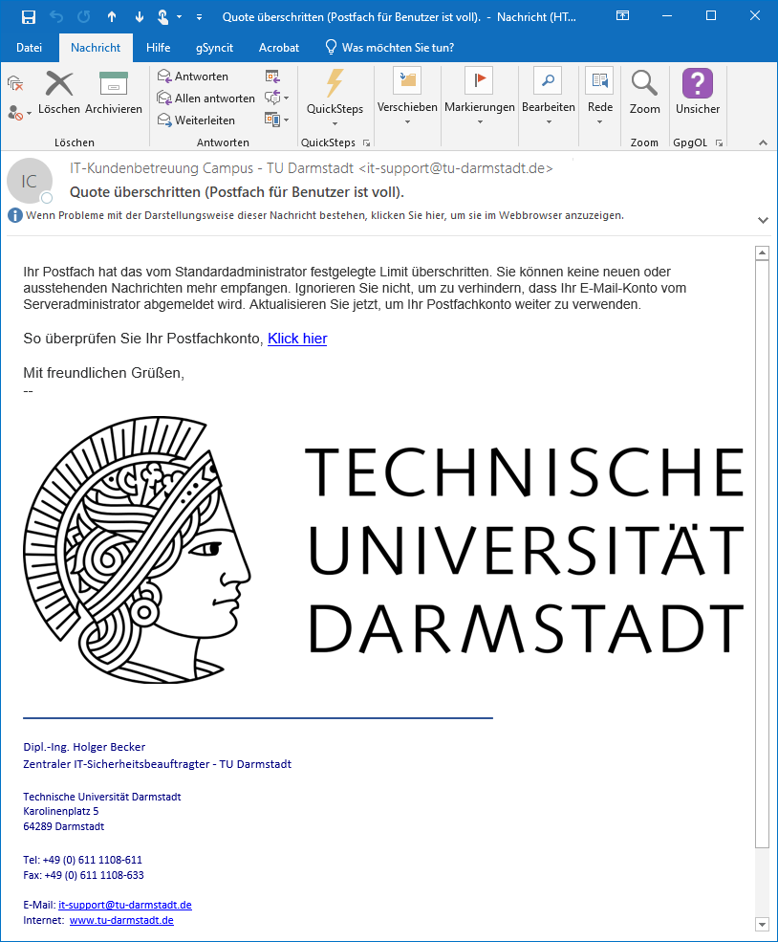
Task: Click the scrollbar up arrow
Action: 762,252
